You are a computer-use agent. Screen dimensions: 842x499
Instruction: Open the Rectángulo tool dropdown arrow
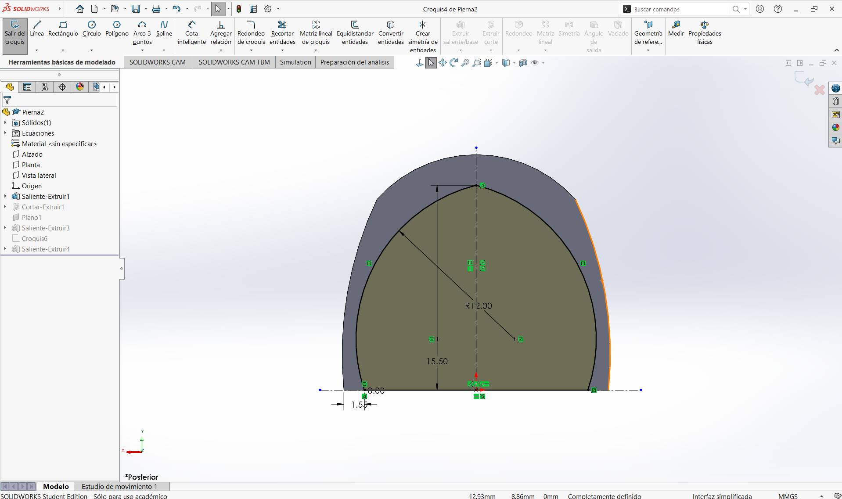point(63,50)
